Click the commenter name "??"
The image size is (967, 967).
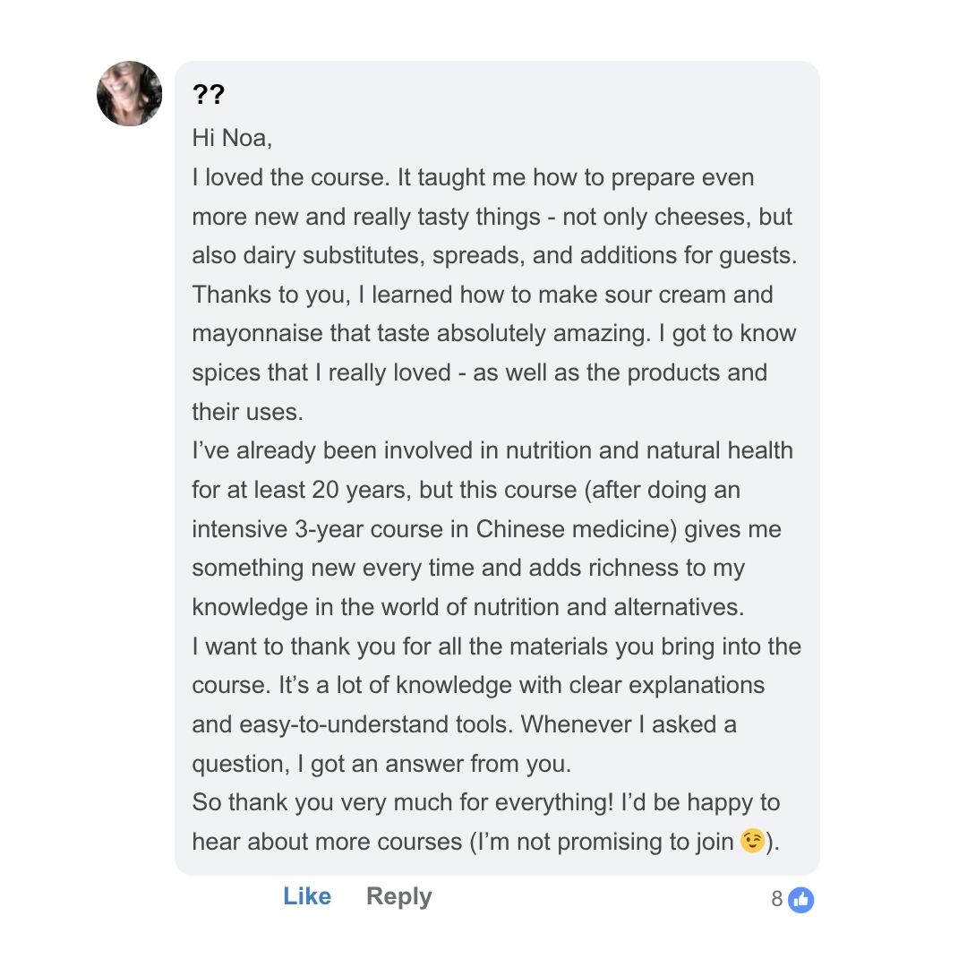pos(208,96)
